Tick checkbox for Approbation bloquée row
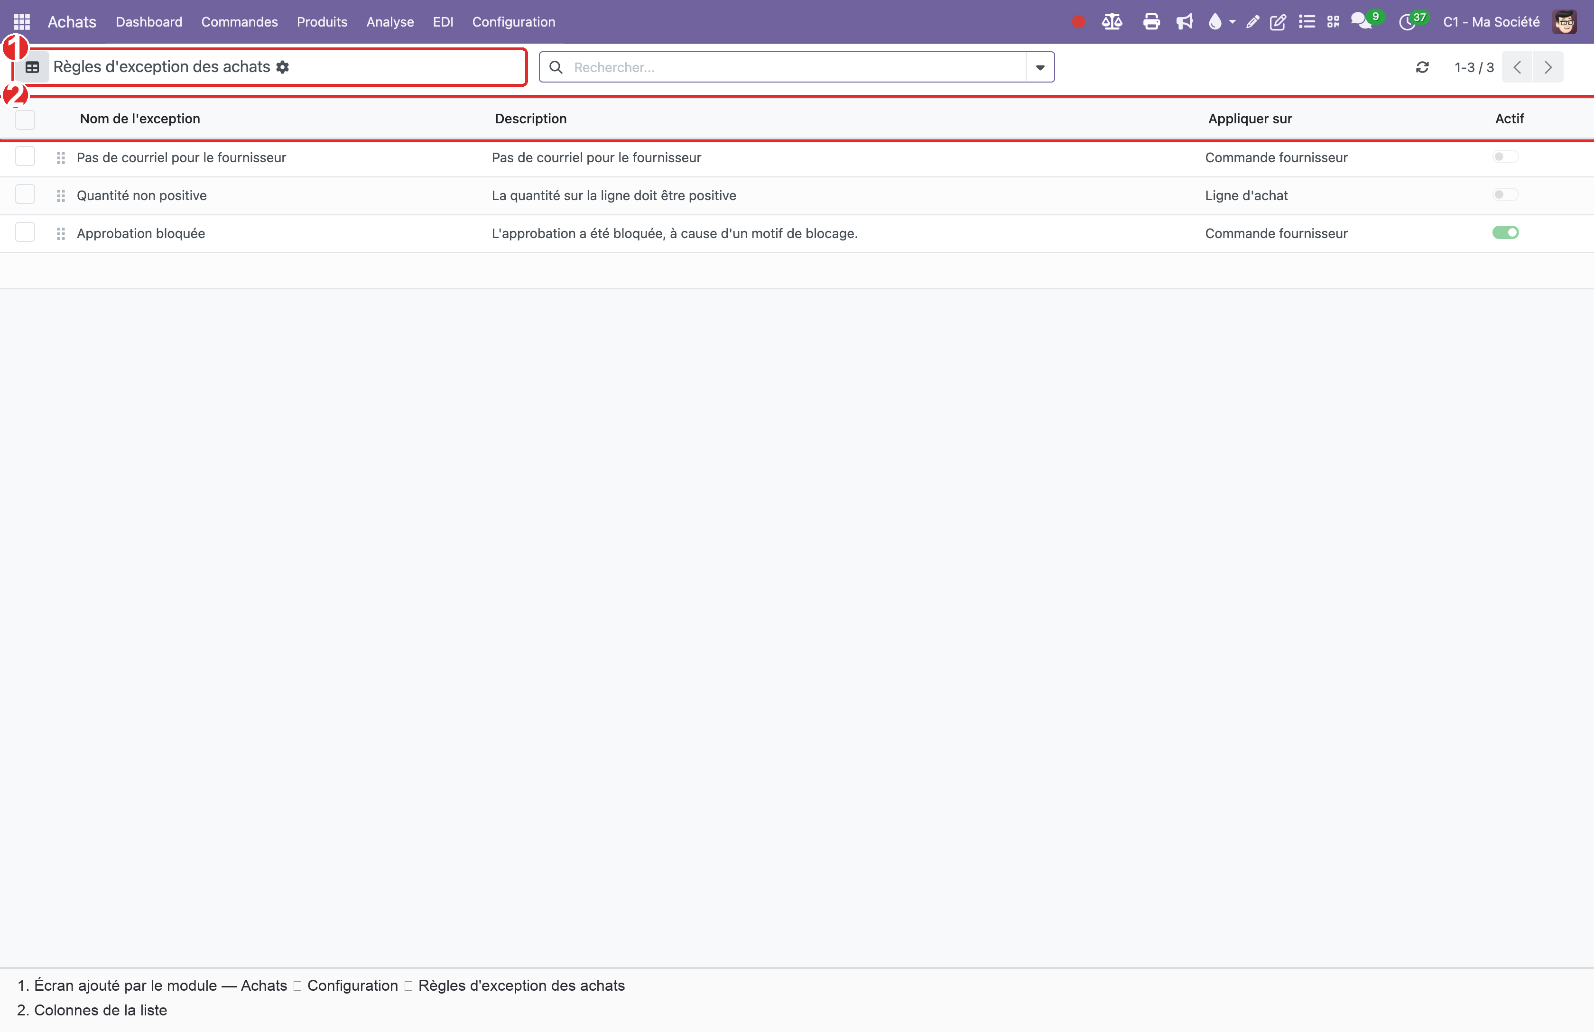The image size is (1594, 1032). coord(26,232)
